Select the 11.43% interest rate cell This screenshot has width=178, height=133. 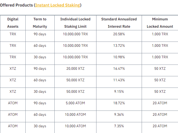click(119, 80)
